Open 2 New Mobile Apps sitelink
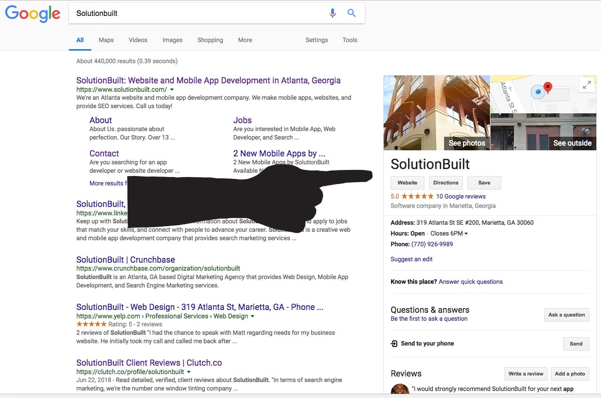The height and width of the screenshot is (398, 601). 279,154
